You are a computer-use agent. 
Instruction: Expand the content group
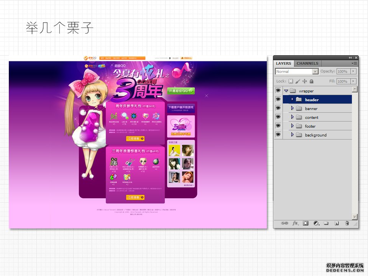(x=292, y=117)
